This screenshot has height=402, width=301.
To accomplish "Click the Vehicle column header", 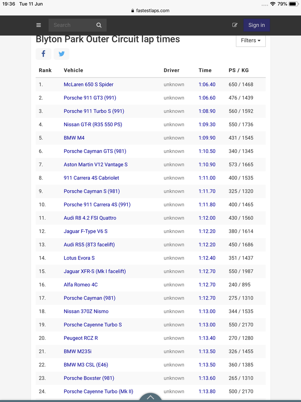I will (74, 70).
